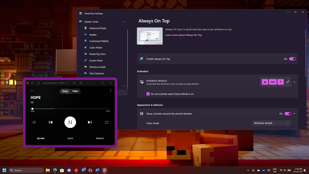Open the YouTube Music title bar ellipsis menu

point(87,83)
